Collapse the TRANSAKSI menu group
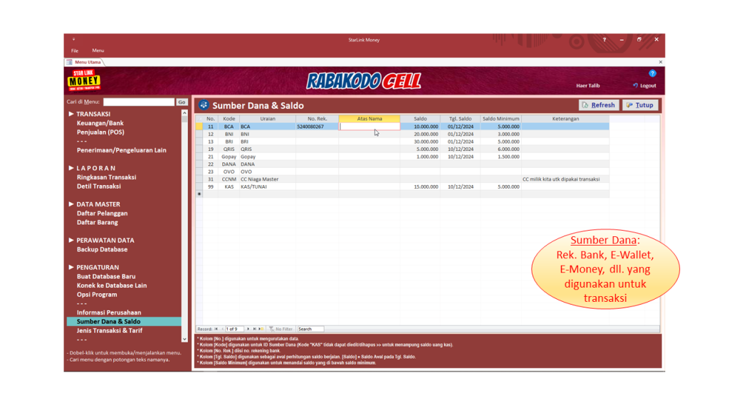The height and width of the screenshot is (410, 729). (x=71, y=114)
